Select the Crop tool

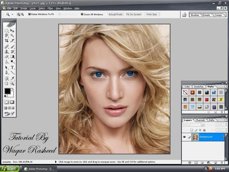(x=7, y=40)
